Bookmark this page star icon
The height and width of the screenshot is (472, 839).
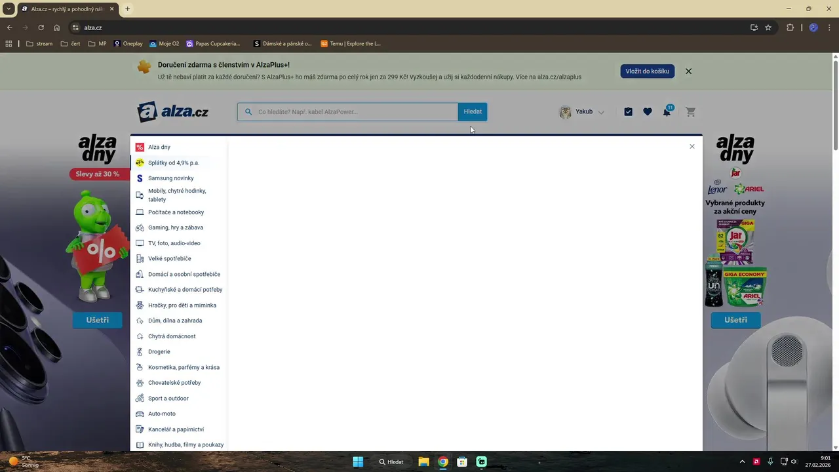click(768, 28)
